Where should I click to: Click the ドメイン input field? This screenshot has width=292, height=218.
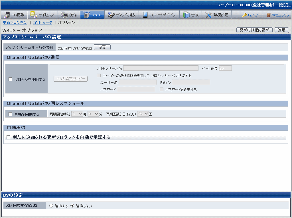(x=191, y=82)
